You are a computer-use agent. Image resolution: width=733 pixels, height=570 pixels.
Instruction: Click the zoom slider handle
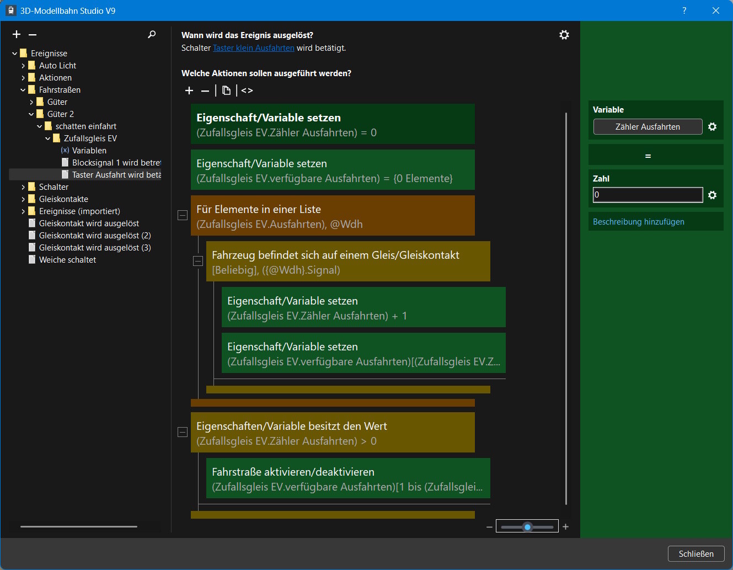coord(527,527)
